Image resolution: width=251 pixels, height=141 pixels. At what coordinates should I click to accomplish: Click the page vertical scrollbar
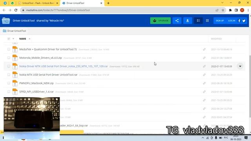pyautogui.click(x=250, y=86)
